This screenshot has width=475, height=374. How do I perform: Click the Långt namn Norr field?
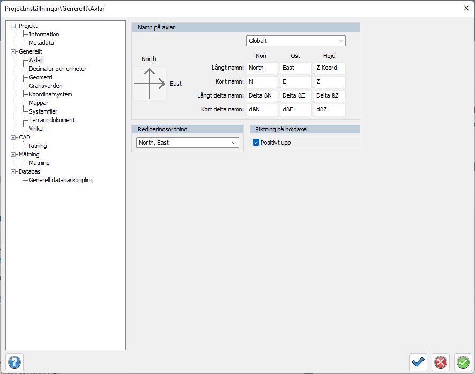262,68
